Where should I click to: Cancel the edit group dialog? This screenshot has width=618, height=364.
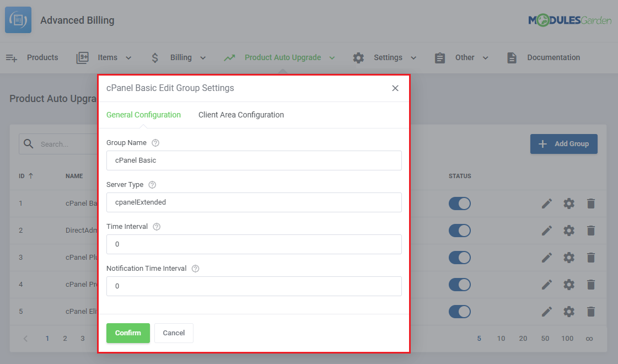click(174, 333)
